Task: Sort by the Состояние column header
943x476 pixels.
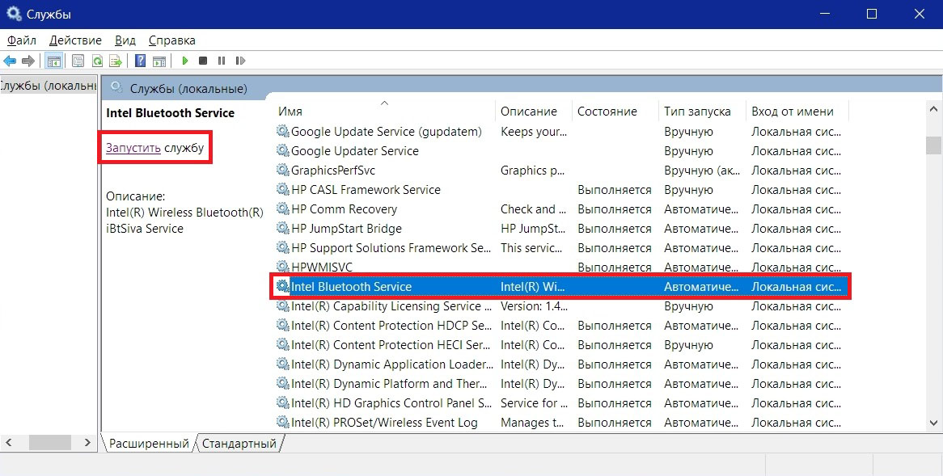Action: pos(615,112)
